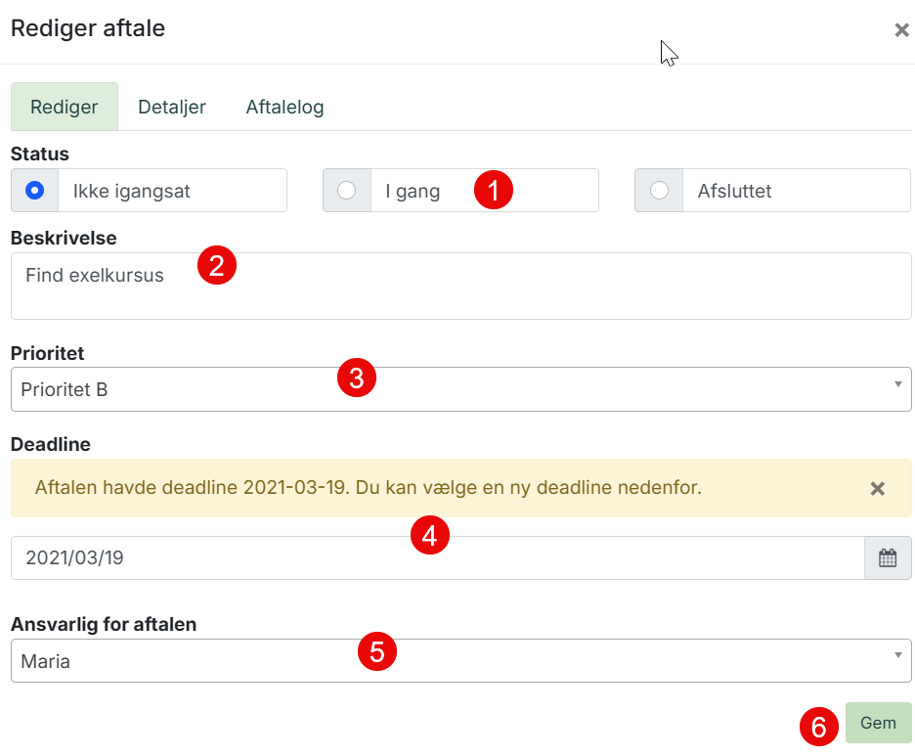Dismiss the yellow deadline warning banner
Image resolution: width=915 pixels, height=755 pixels.
point(877,488)
